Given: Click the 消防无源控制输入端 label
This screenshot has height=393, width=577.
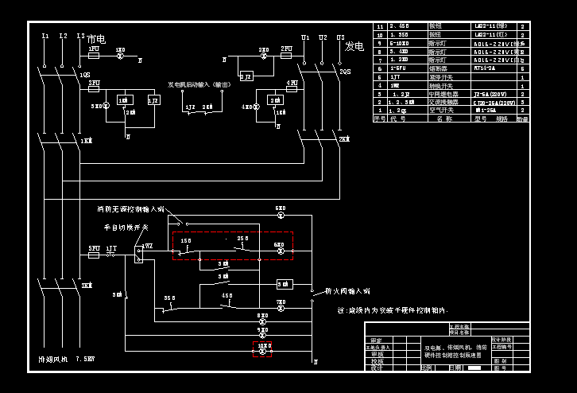Looking at the screenshot, I should point(130,209).
